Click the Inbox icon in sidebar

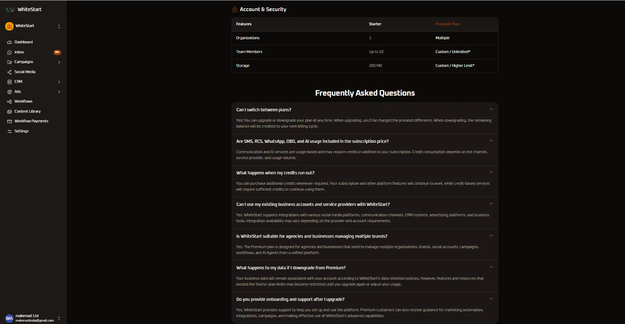[9, 52]
